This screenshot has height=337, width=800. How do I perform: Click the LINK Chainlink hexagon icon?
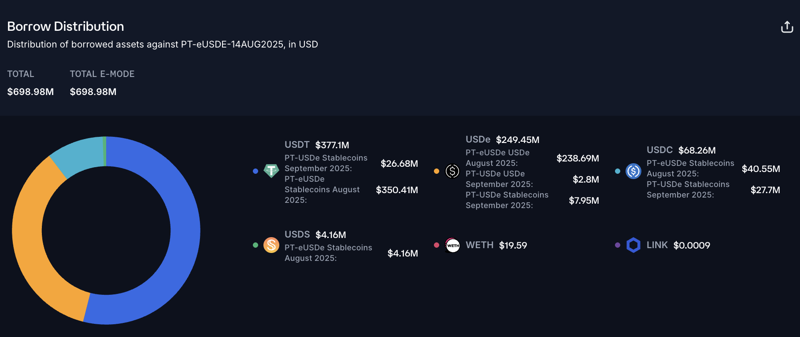tap(633, 245)
